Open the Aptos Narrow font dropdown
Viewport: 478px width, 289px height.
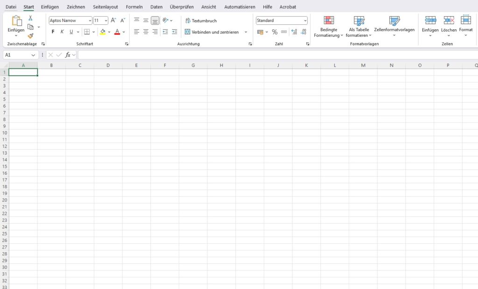point(90,20)
